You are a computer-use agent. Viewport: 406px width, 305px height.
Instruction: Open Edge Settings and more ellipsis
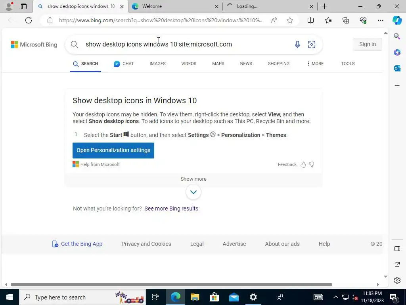tap(380, 20)
